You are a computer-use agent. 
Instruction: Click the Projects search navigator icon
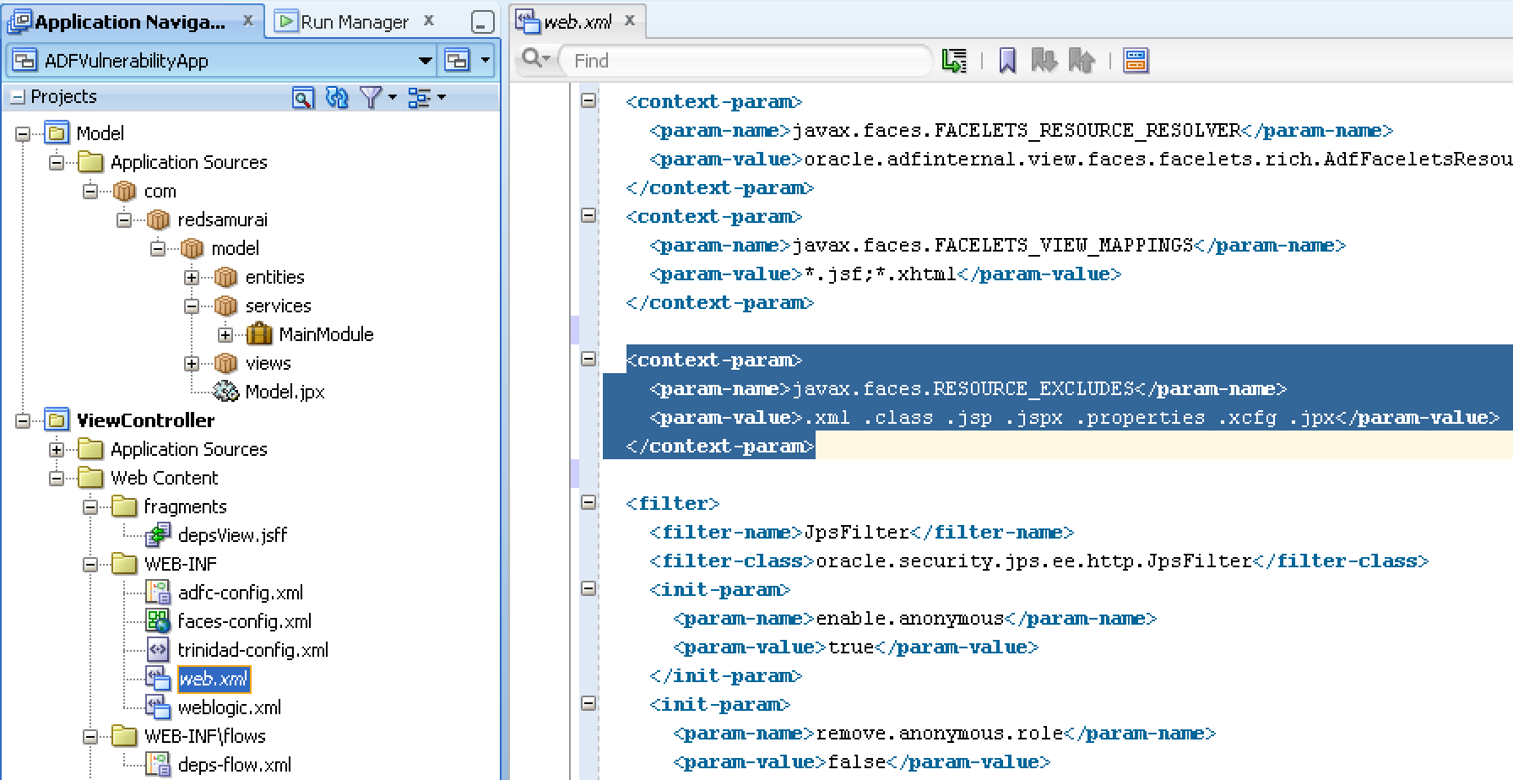click(x=303, y=98)
